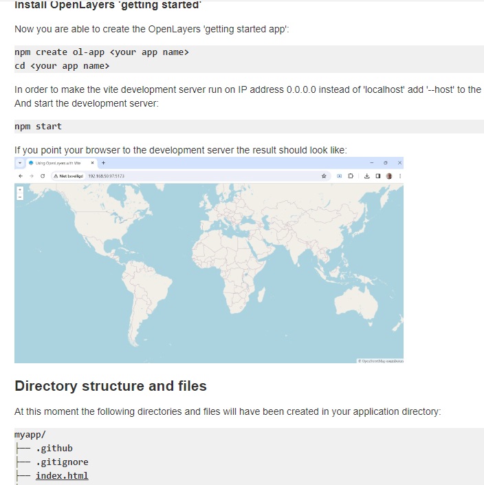Click the browser forward arrow in embedded screenshot

pyautogui.click(x=32, y=176)
